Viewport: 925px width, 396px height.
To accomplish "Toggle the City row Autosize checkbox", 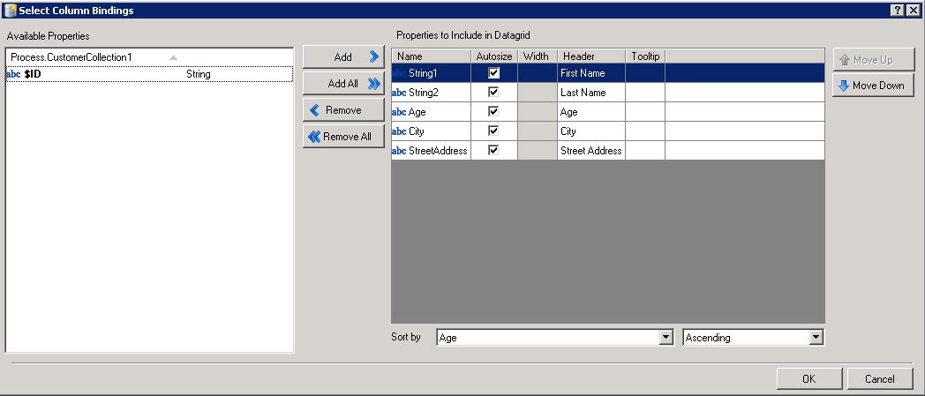I will point(494,131).
